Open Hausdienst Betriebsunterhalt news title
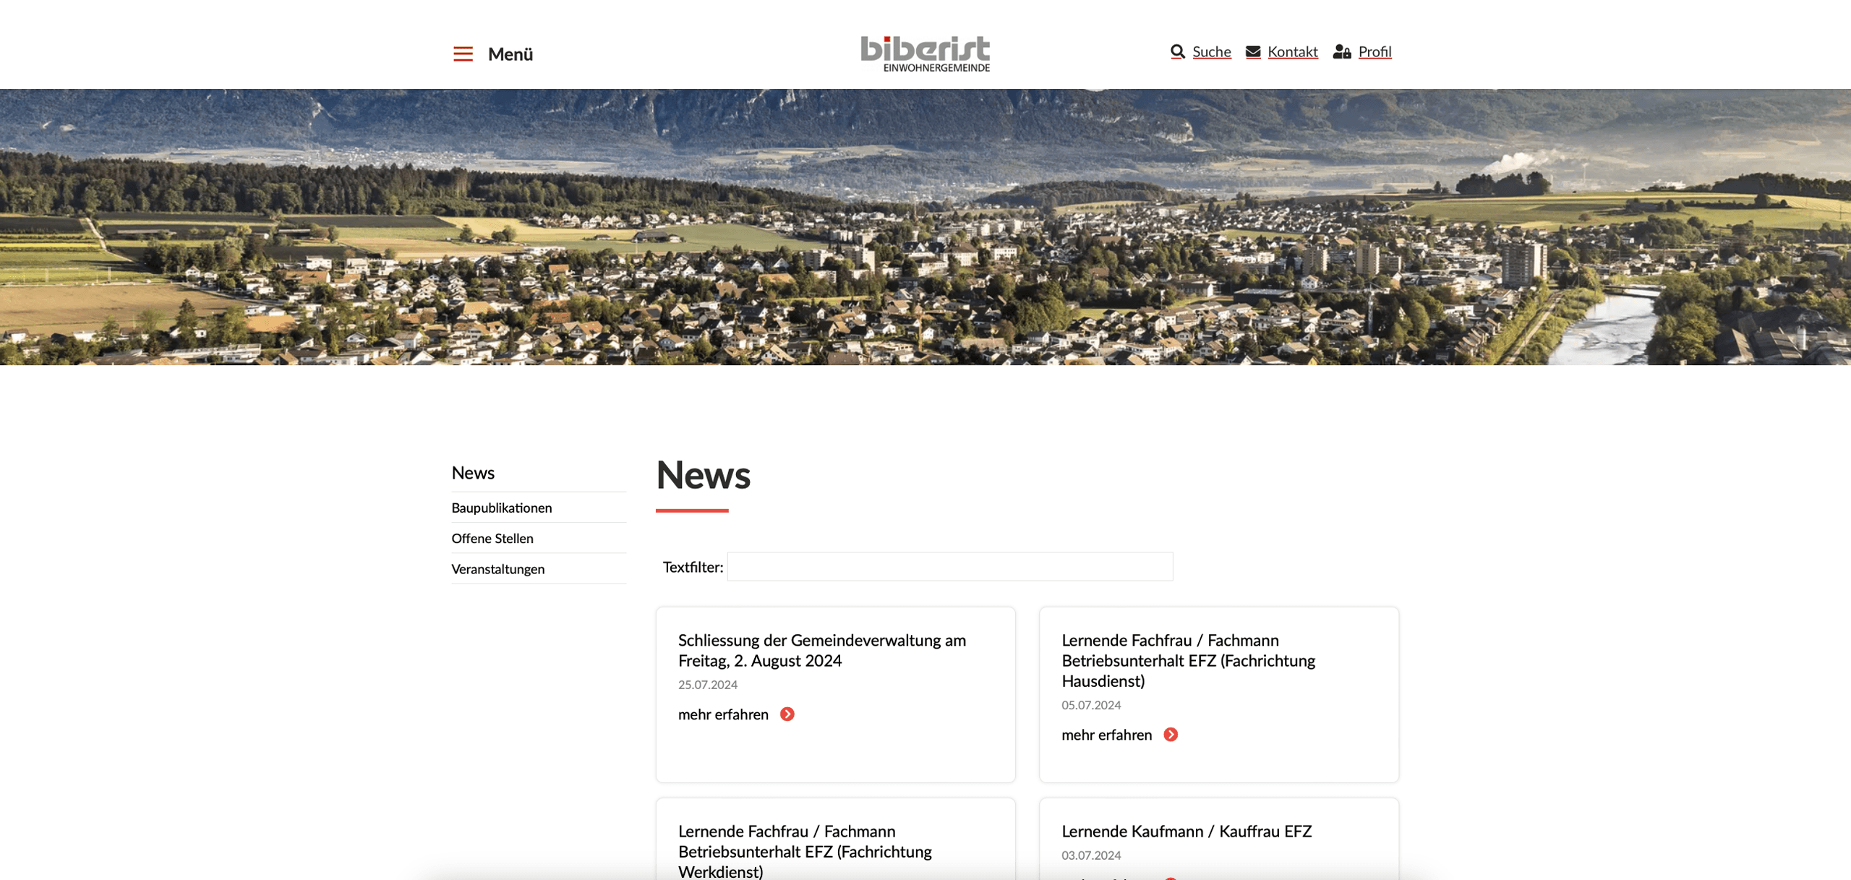Screen dimensions: 1851x880 coord(1188,660)
